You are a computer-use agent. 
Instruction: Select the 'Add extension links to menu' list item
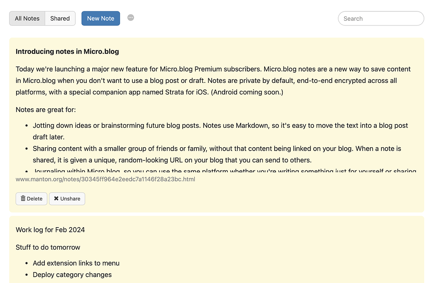[76, 263]
